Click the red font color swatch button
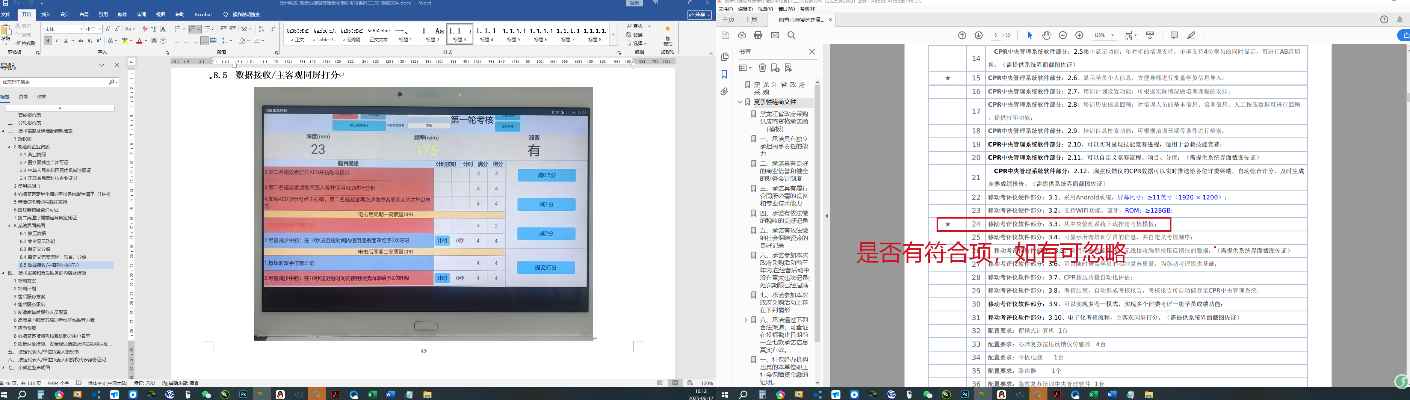The image size is (1410, 400). coord(140,41)
